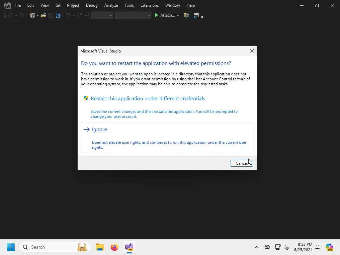Click the taskbar Search box

pyautogui.click(x=55, y=247)
